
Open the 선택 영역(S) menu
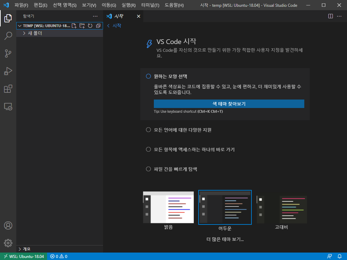(x=65, y=5)
